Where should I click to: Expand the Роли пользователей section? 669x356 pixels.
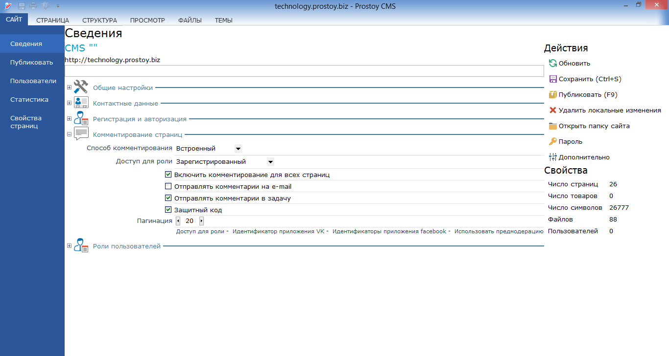[x=69, y=246]
